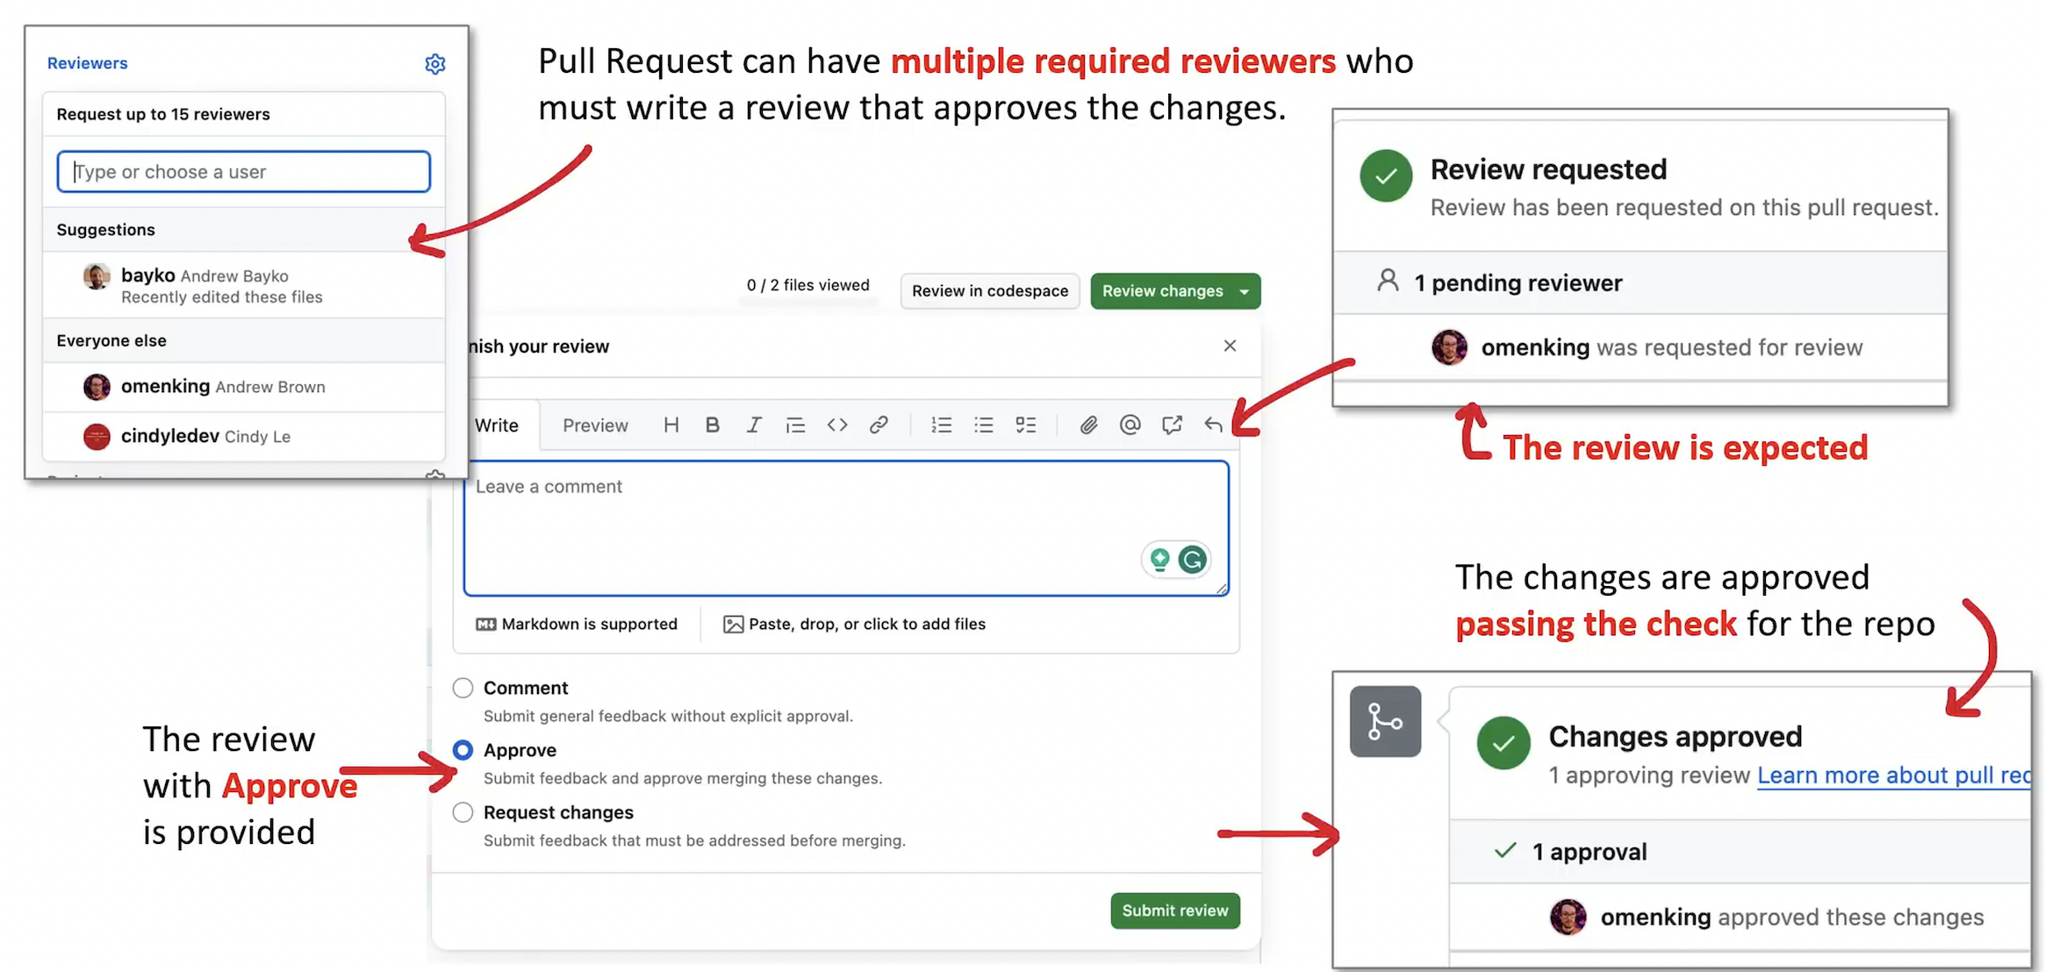Switch to the Write tab
Viewport: 2045px width, 972px height.
click(x=497, y=425)
